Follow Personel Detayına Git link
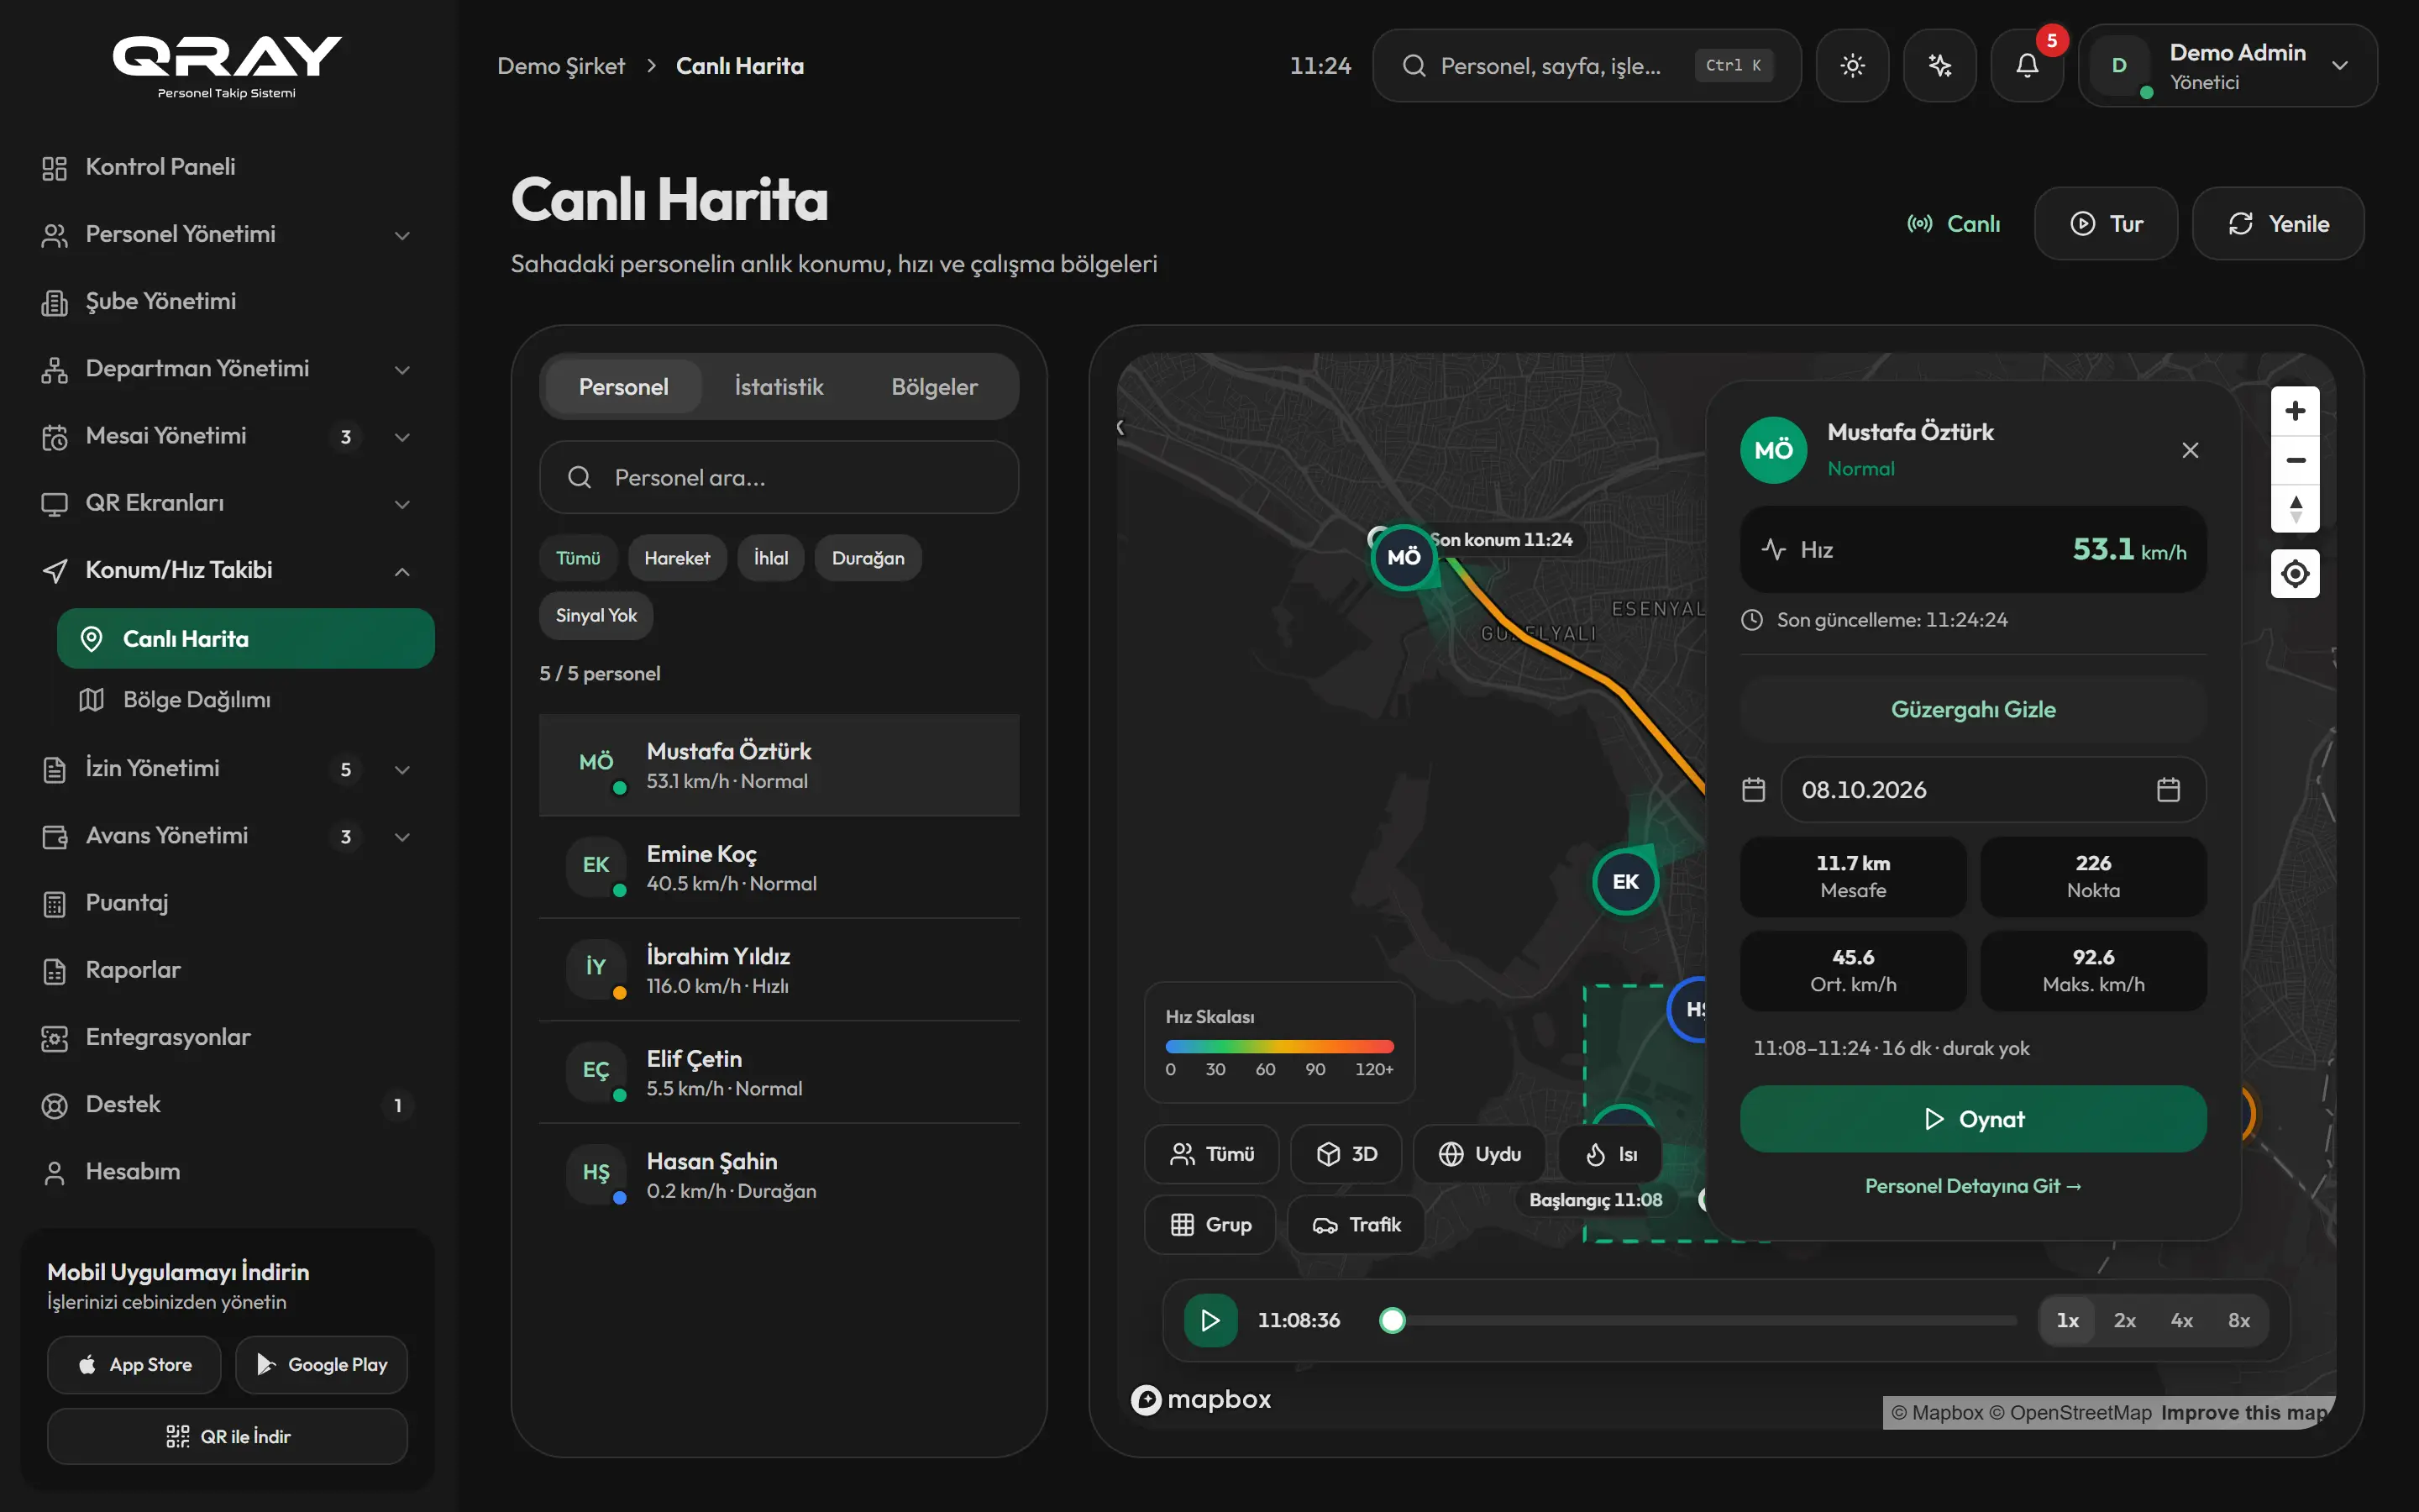Viewport: 2419px width, 1512px height. [x=1972, y=1186]
